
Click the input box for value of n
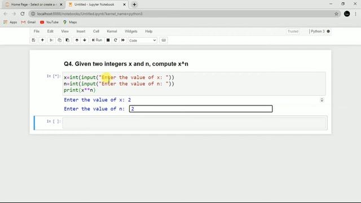pos(201,109)
